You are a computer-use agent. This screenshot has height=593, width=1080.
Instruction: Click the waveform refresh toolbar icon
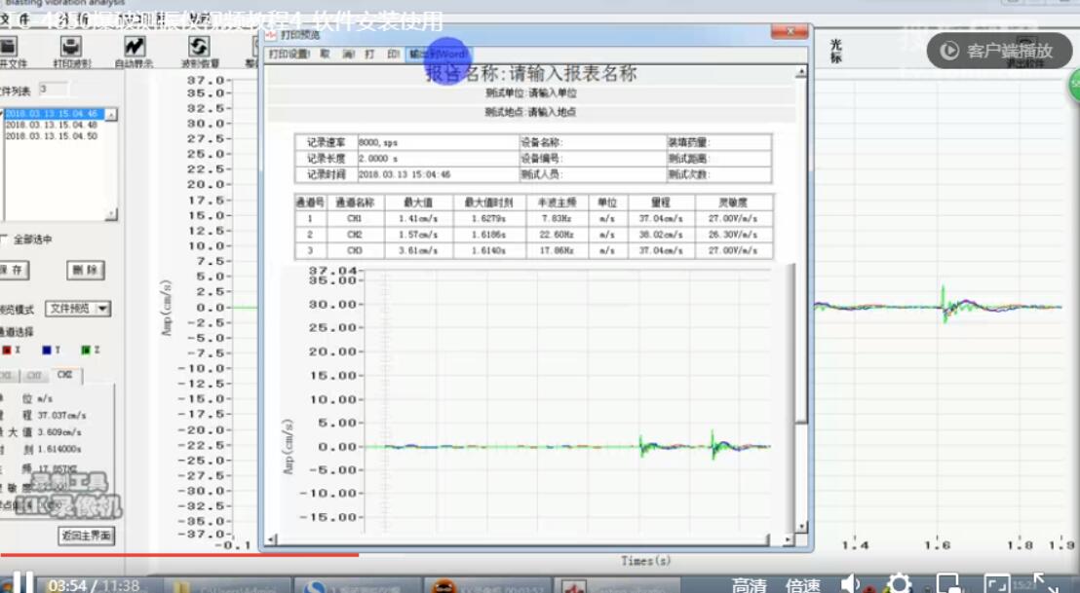199,46
